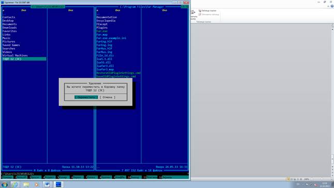Select the Documents folder in left panel
Image resolution: width=334 pixels, height=188 pixels.
tap(10, 24)
